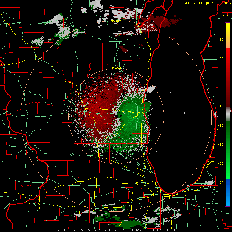Pick the gray zero-velocity color bar segment
The width and height of the screenshot is (232, 232).
(x=228, y=114)
